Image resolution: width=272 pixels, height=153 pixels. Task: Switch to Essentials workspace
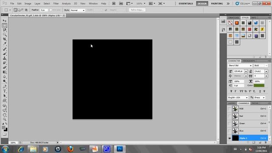[186, 3]
